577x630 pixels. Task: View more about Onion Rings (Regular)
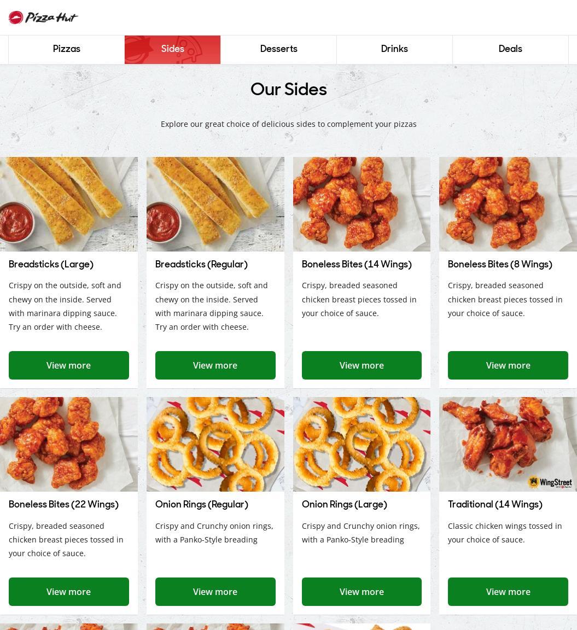tap(215, 591)
